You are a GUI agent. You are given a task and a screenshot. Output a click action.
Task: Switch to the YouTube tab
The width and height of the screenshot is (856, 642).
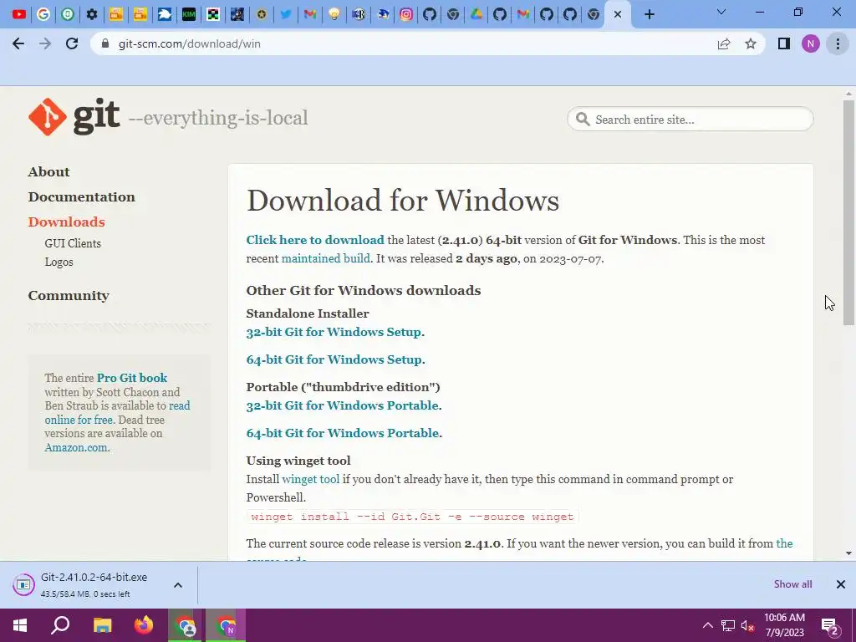(x=19, y=14)
